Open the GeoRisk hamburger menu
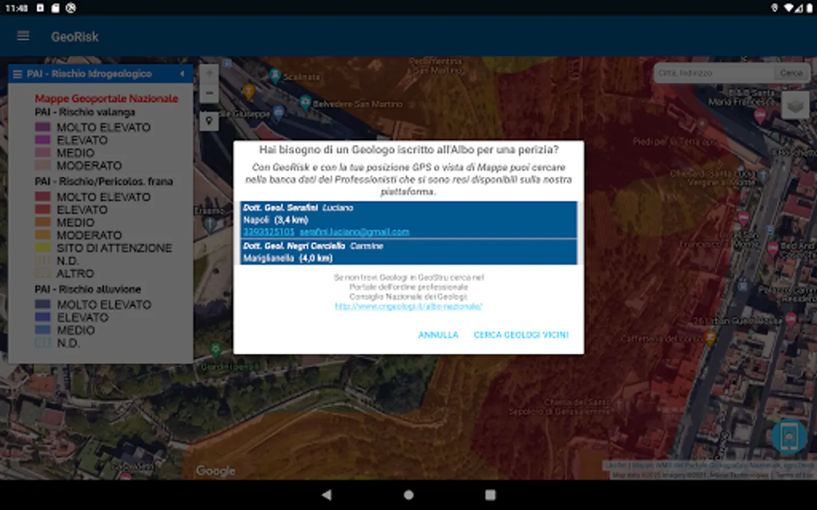Viewport: 817px width, 510px height. 23,36
